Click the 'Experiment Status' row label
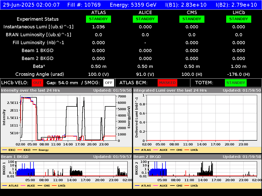Viewport: 262px width, 196px height. (x=38, y=19)
